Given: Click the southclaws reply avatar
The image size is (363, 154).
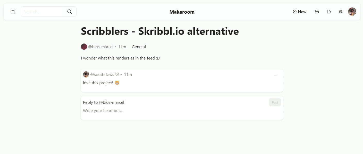Looking at the screenshot, I should point(86,74).
